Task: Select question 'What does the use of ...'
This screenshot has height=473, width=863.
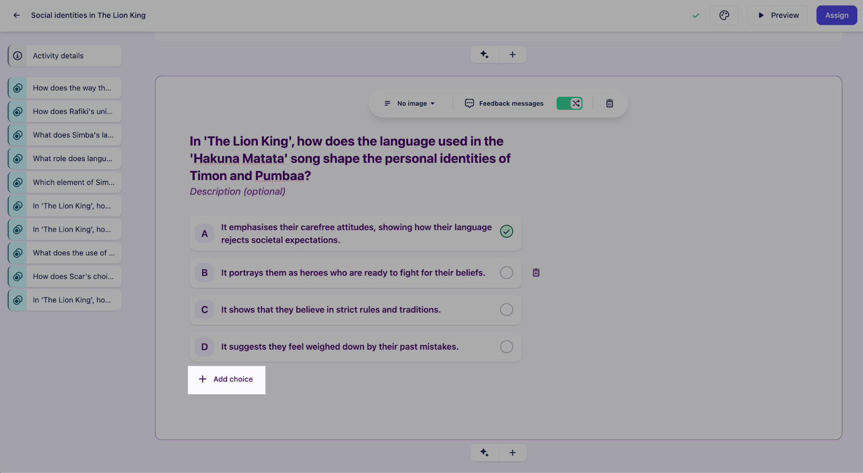Action: [x=65, y=253]
